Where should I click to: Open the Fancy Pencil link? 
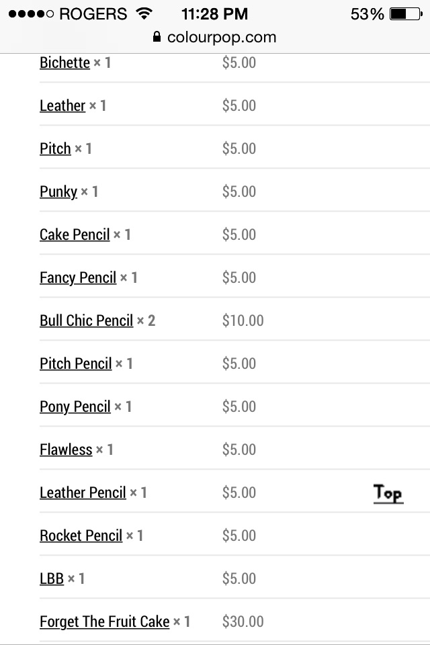point(78,278)
